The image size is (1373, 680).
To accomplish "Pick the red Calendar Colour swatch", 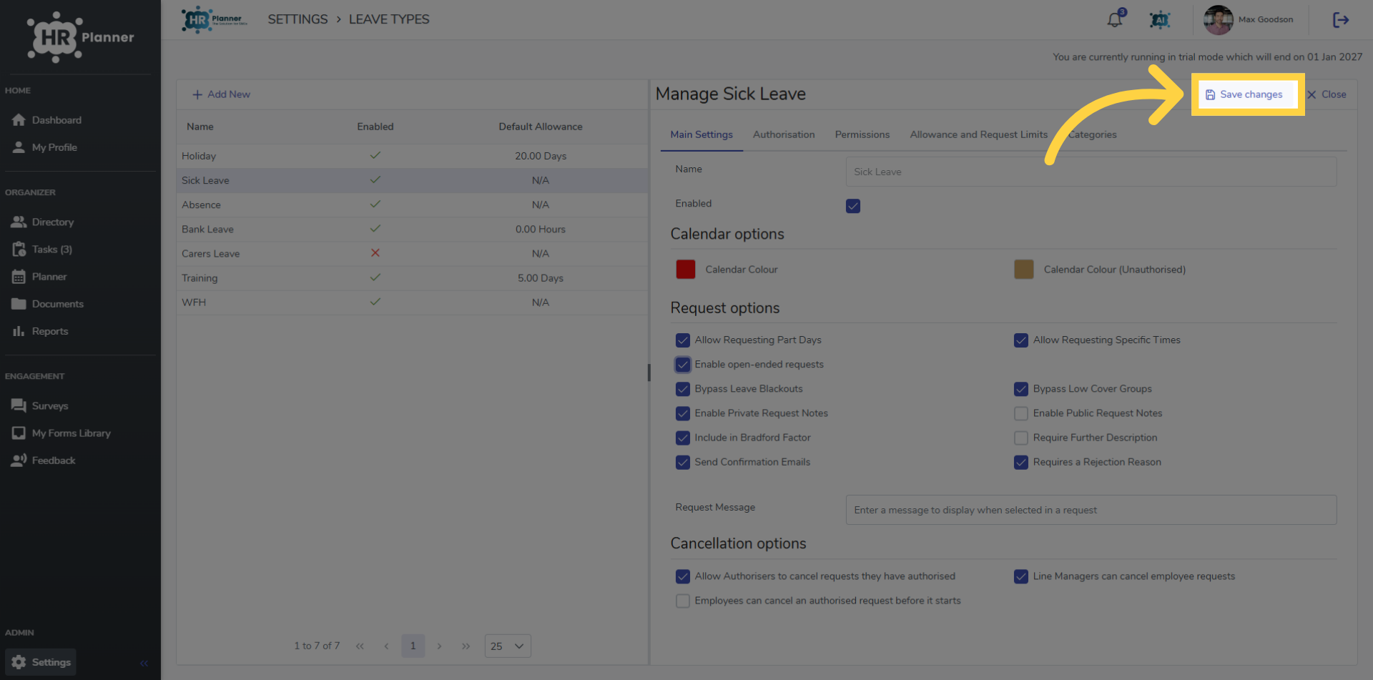I will tap(686, 269).
